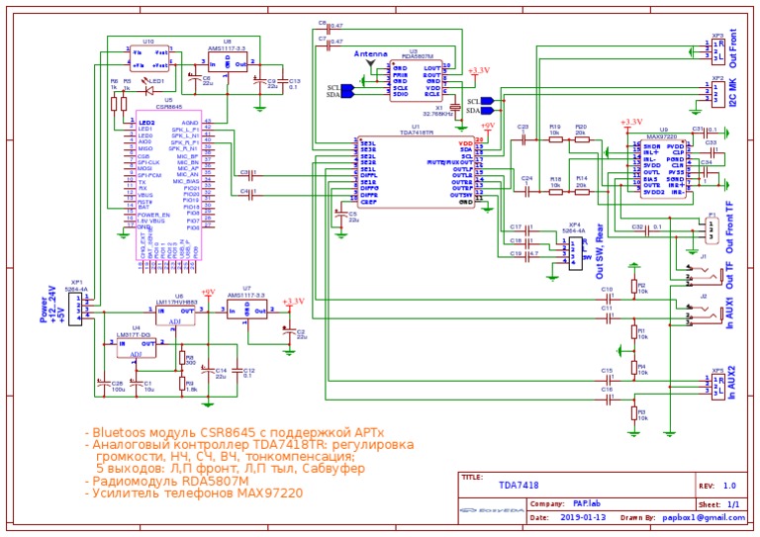Click the LED1 diode symbol
The image size is (760, 537).
coord(148,91)
